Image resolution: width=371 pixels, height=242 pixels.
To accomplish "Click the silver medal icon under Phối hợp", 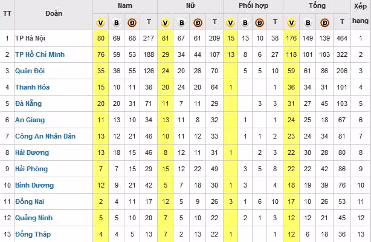I will [x=245, y=23].
